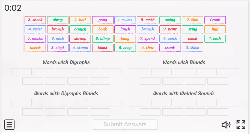250x134 pixels.
Task: Click first slot under Words with Digraphs Blends
Action: (21, 103)
